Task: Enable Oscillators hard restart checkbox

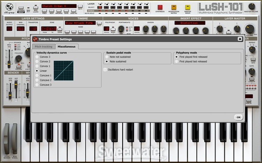Action: 105,70
